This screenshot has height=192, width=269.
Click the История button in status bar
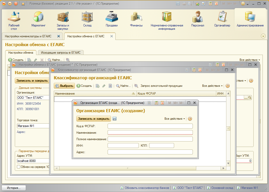pyautogui.click(x=14, y=188)
